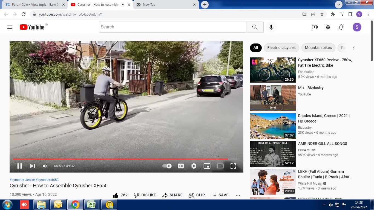Open YouTube apps grid

pos(328,27)
